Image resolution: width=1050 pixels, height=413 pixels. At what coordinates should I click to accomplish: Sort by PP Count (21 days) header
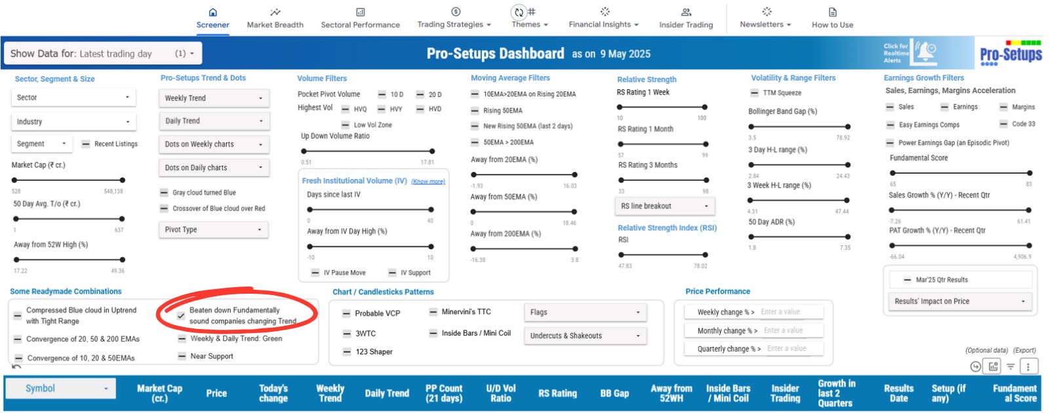(444, 393)
